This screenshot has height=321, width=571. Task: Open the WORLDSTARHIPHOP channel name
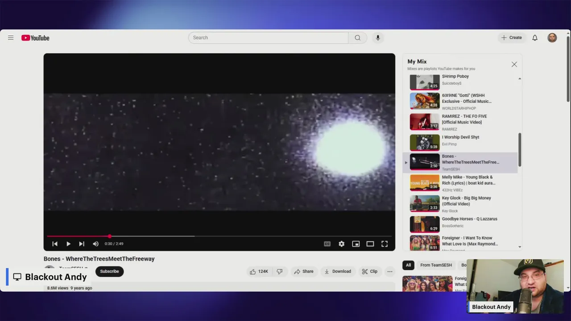[459, 108]
